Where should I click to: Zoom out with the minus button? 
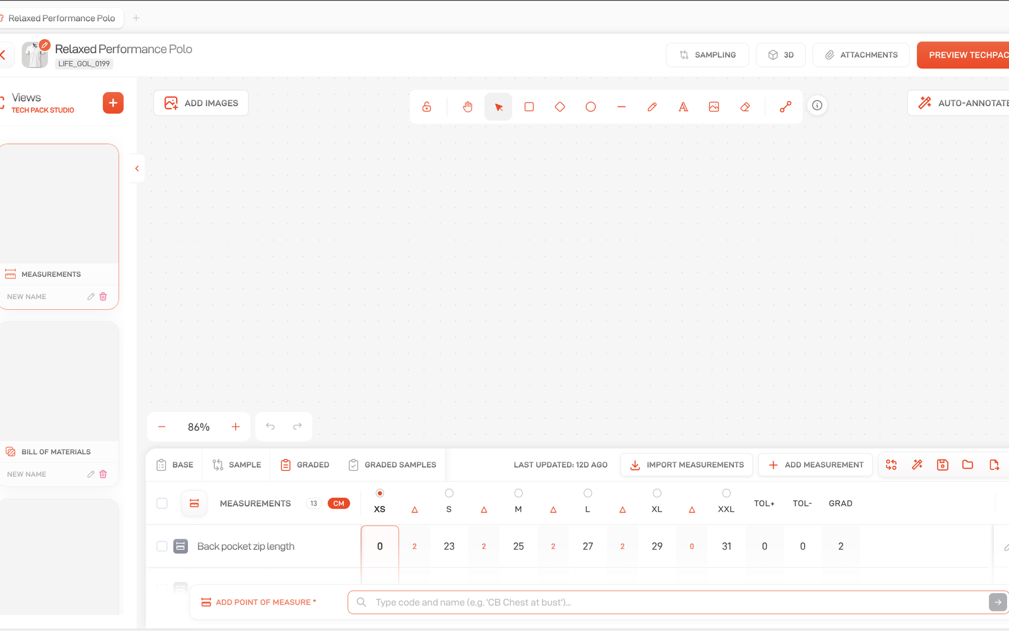[161, 427]
